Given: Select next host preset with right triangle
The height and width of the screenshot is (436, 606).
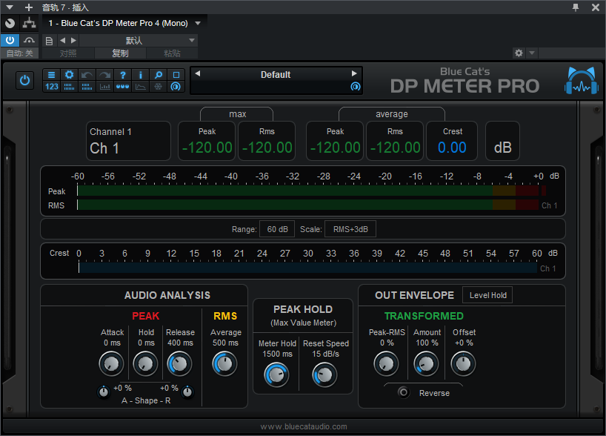Looking at the screenshot, I should tap(73, 40).
